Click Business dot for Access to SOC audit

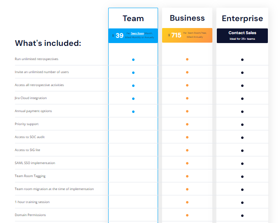[187, 137]
